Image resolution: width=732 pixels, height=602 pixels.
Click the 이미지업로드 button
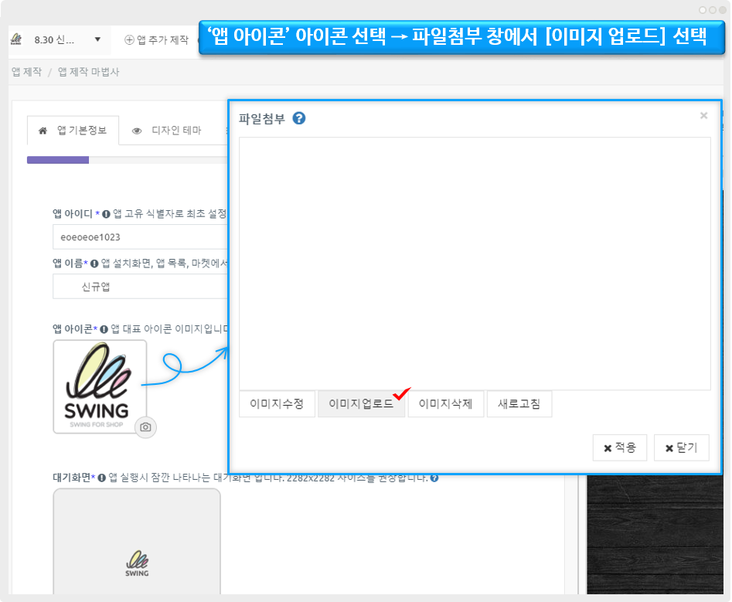tap(361, 404)
